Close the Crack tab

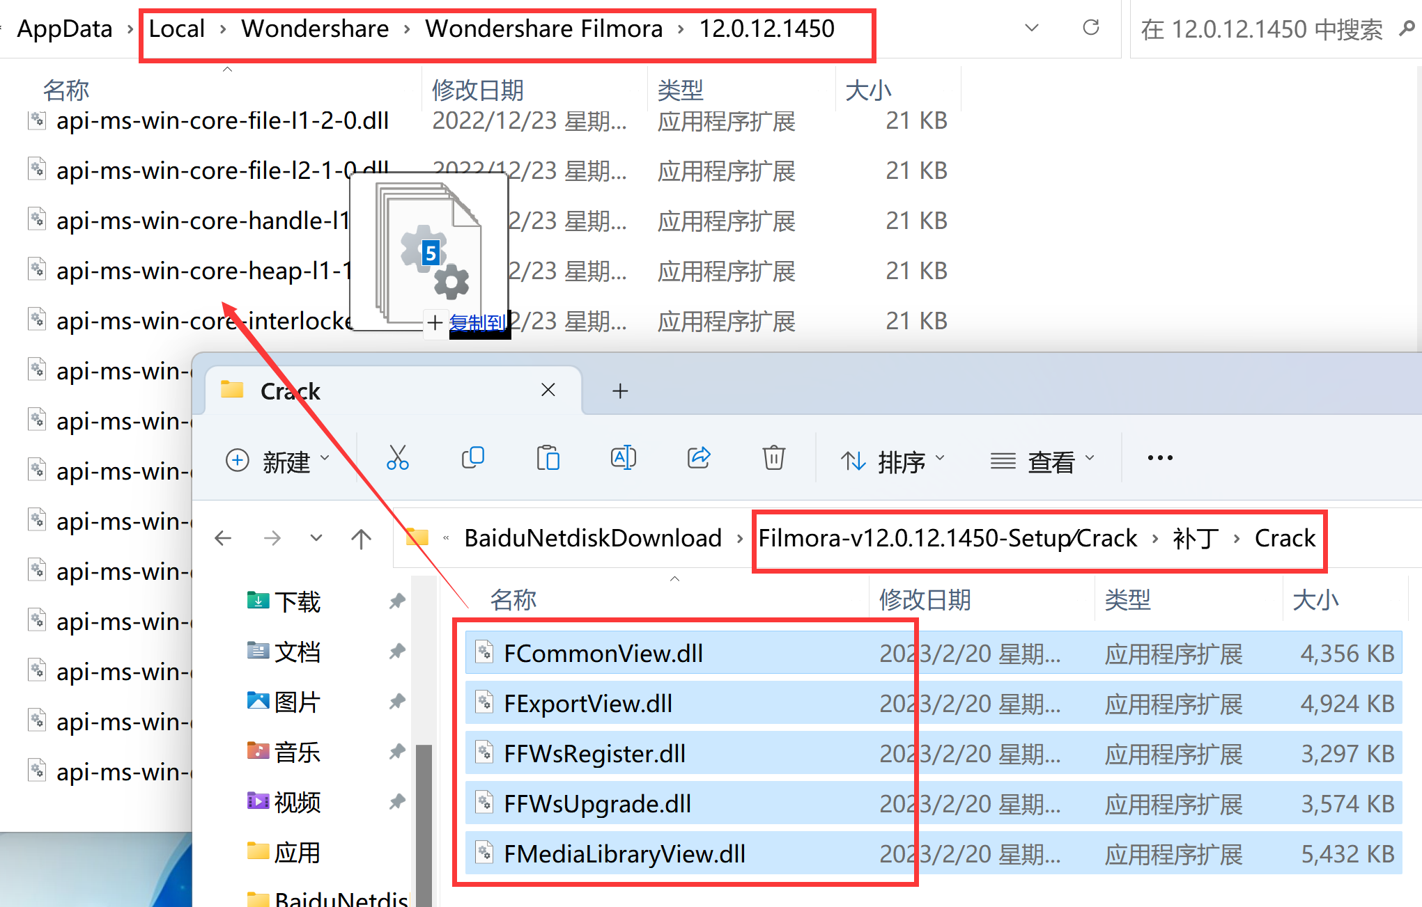click(x=548, y=390)
